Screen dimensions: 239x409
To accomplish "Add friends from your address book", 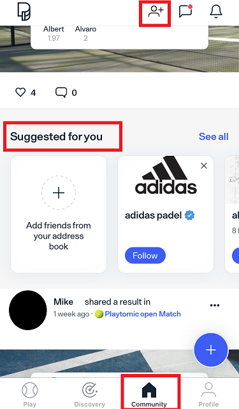I will [59, 214].
